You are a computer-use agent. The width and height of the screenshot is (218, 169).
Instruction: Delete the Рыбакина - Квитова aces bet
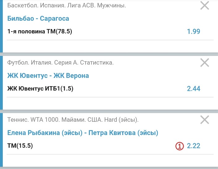coord(205,120)
